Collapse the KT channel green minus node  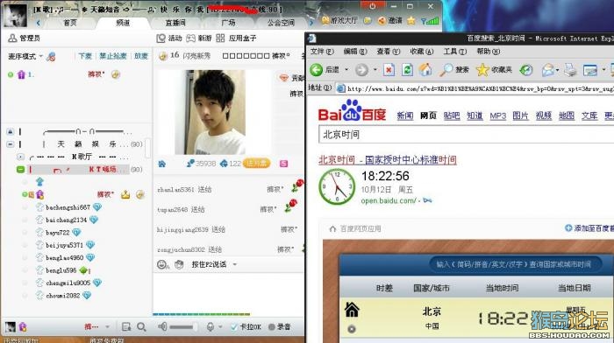(x=20, y=169)
